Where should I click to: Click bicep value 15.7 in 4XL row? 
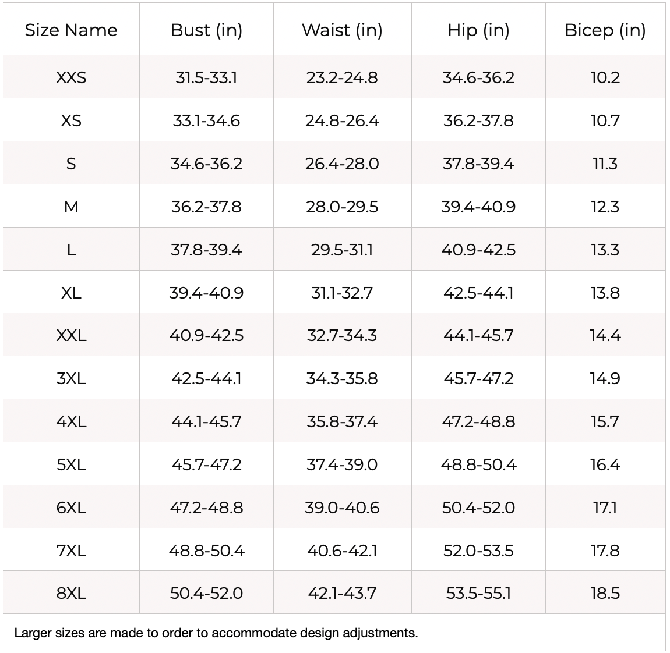(605, 421)
